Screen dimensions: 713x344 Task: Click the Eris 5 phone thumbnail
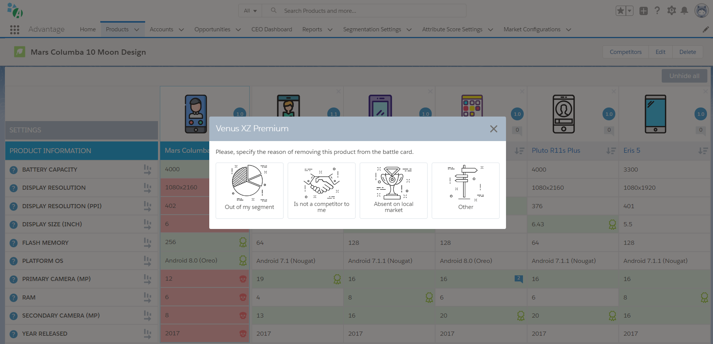655,114
